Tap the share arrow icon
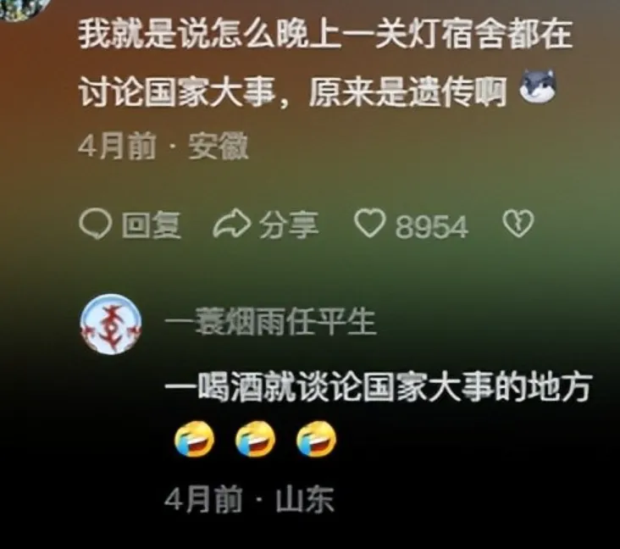The height and width of the screenshot is (549, 620). pos(232,225)
